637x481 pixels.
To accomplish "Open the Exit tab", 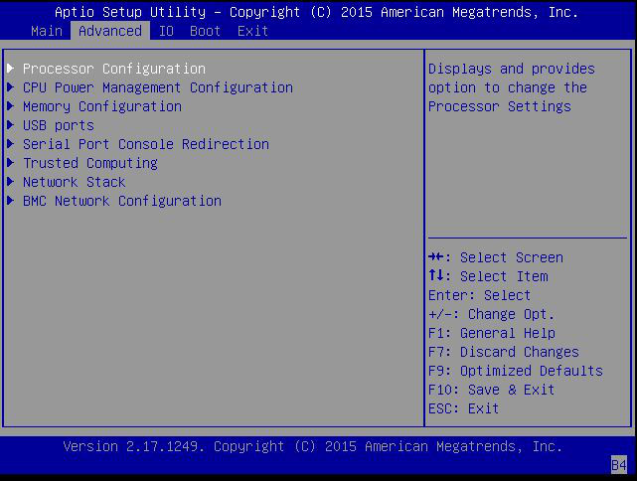I will pyautogui.click(x=252, y=31).
